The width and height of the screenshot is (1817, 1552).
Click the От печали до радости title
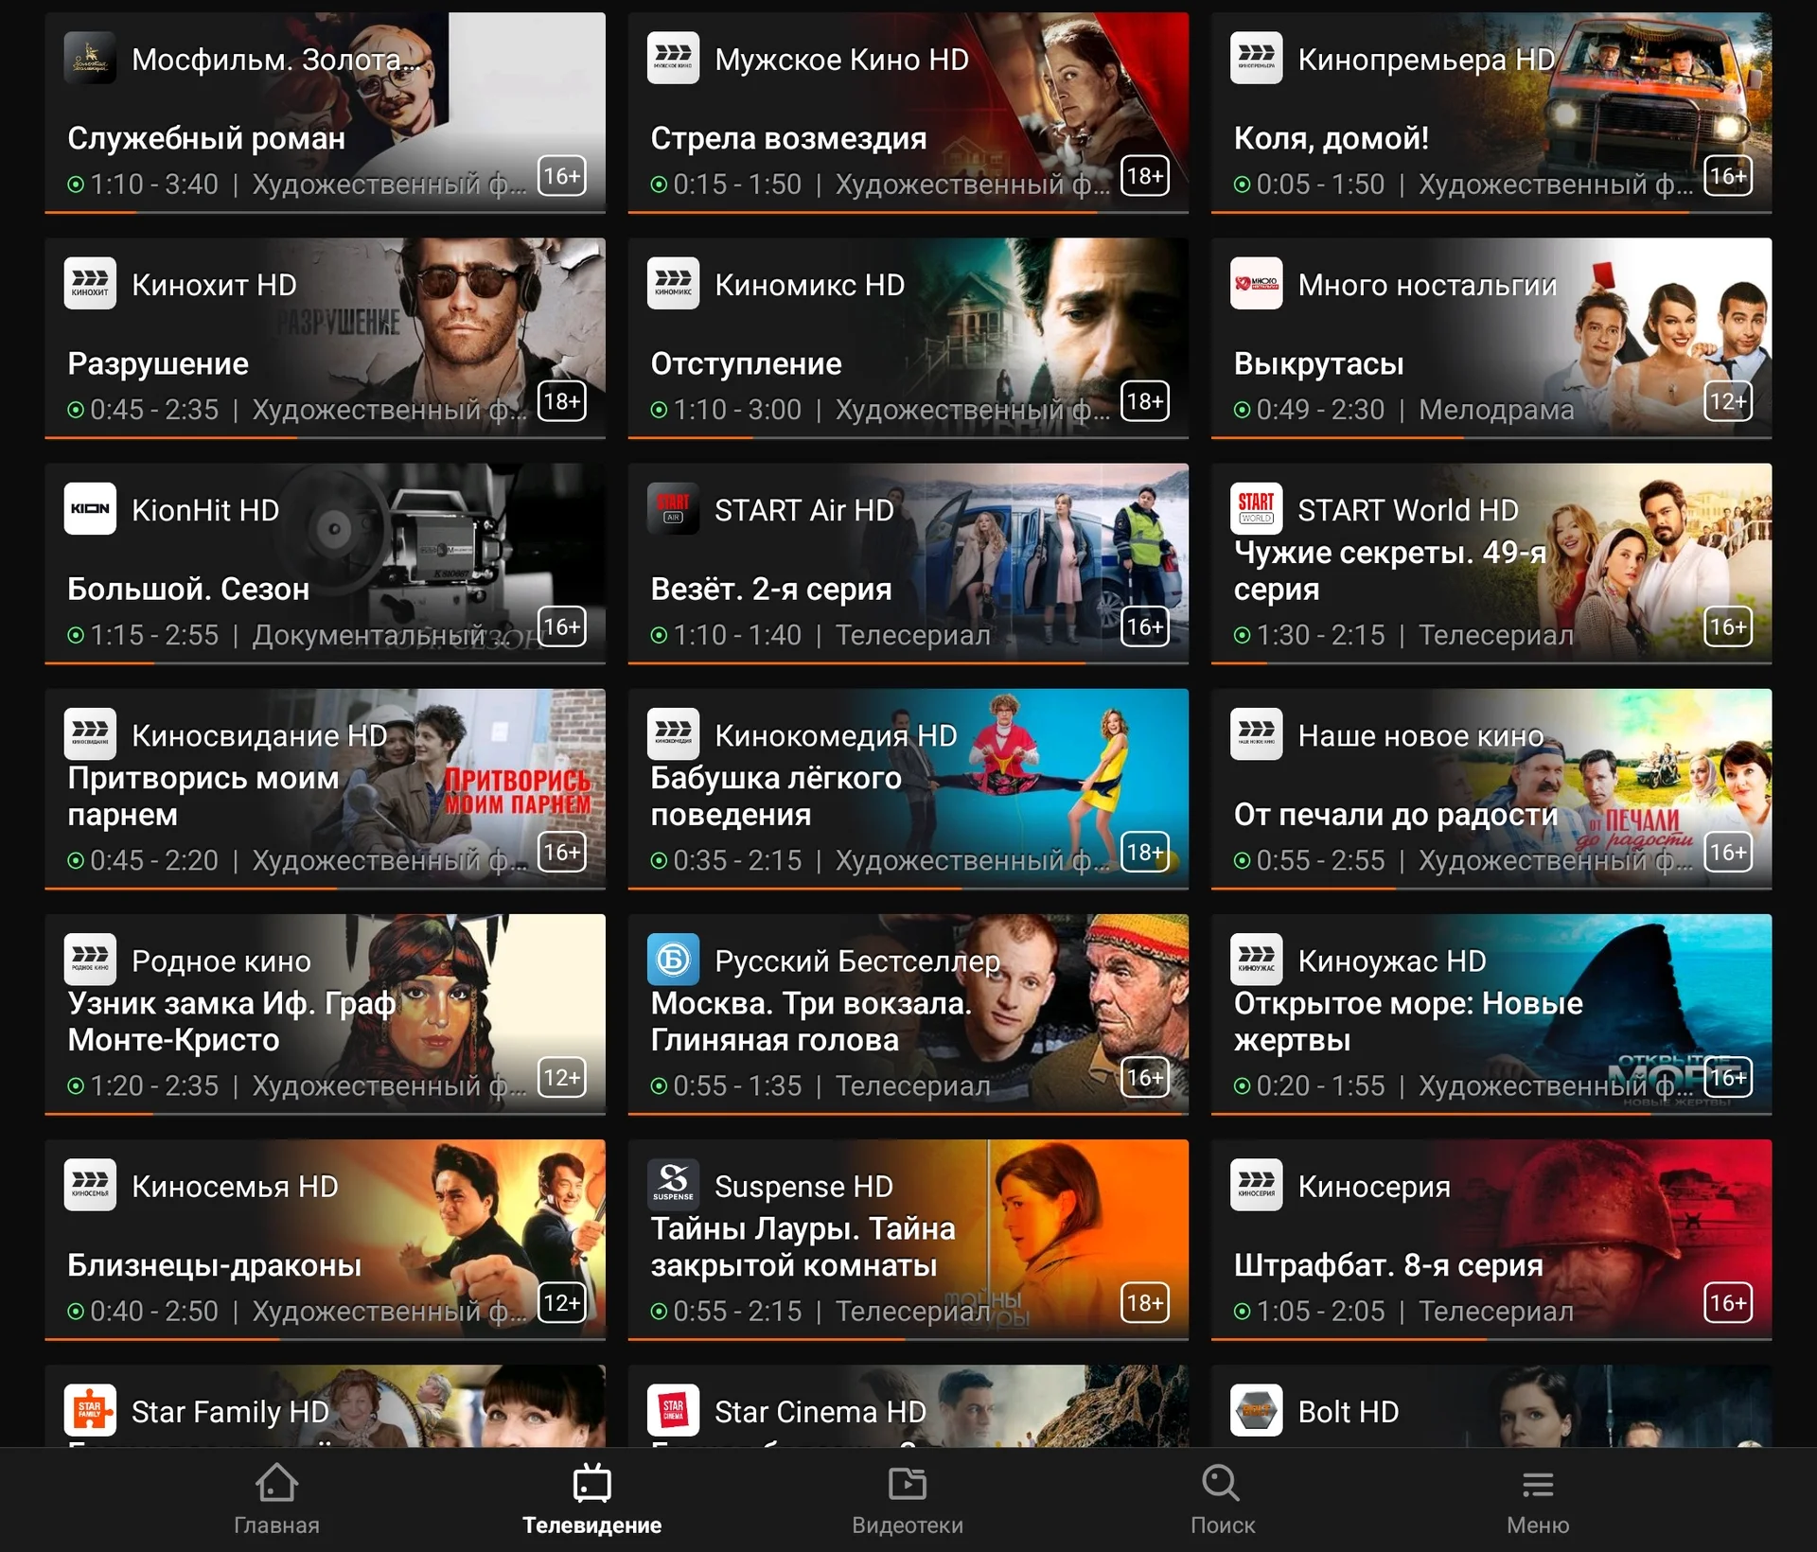[1395, 814]
